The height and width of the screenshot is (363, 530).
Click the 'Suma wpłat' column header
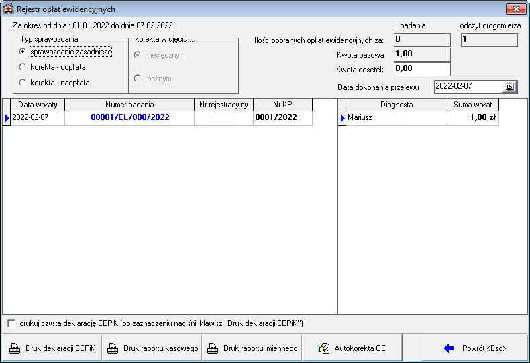pos(472,105)
